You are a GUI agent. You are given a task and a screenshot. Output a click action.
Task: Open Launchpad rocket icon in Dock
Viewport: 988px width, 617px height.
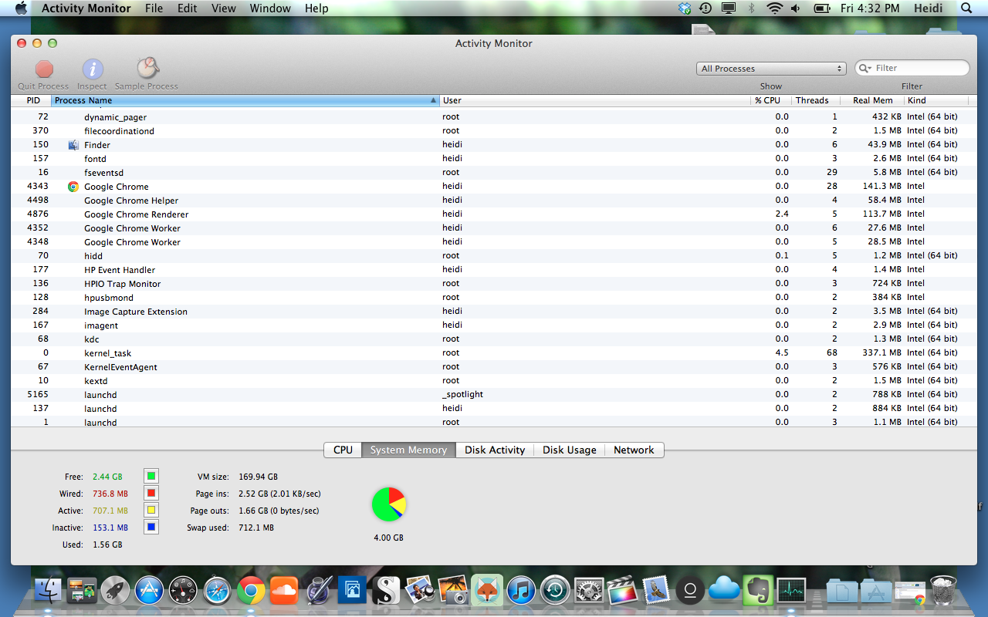[115, 591]
